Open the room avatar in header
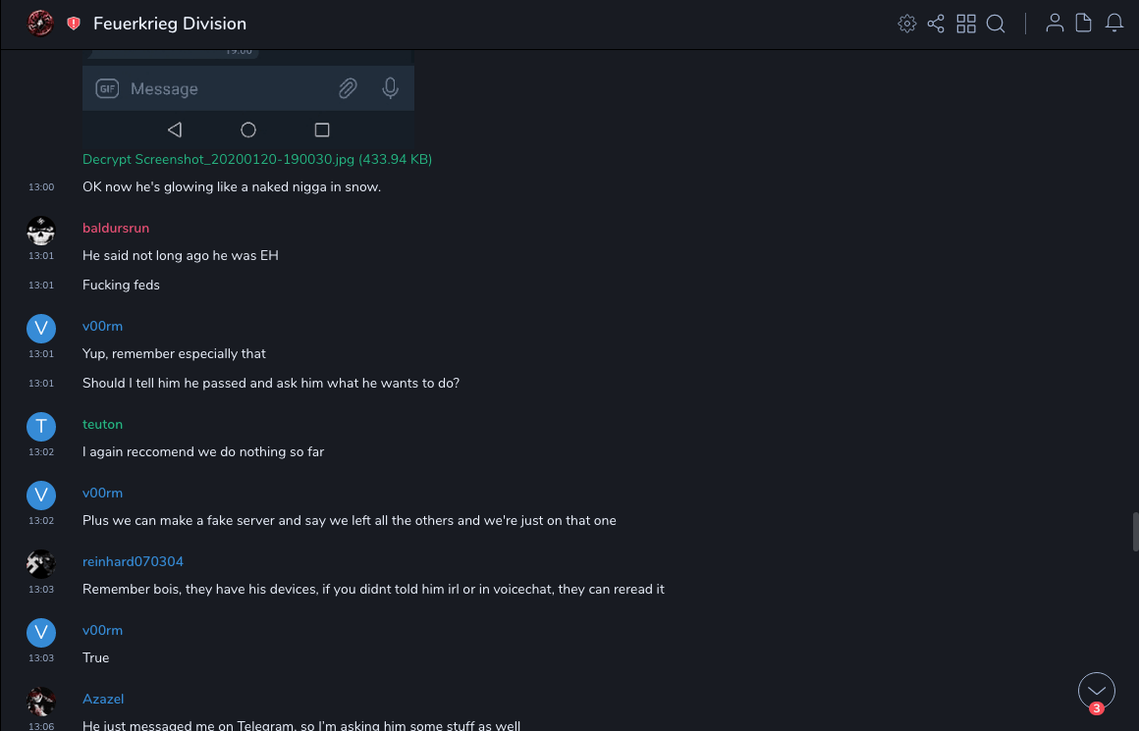 [40, 24]
